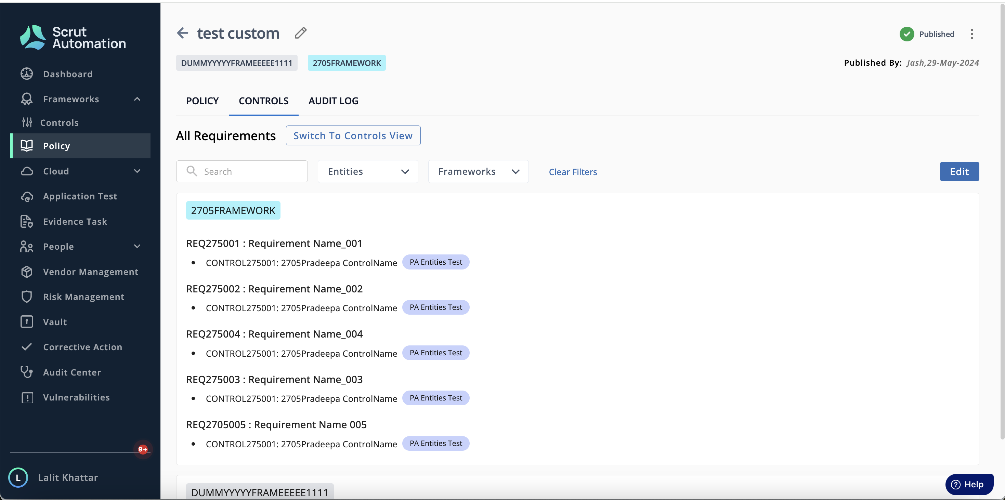Click PA Entities Test tag under REQ275001

click(x=435, y=262)
